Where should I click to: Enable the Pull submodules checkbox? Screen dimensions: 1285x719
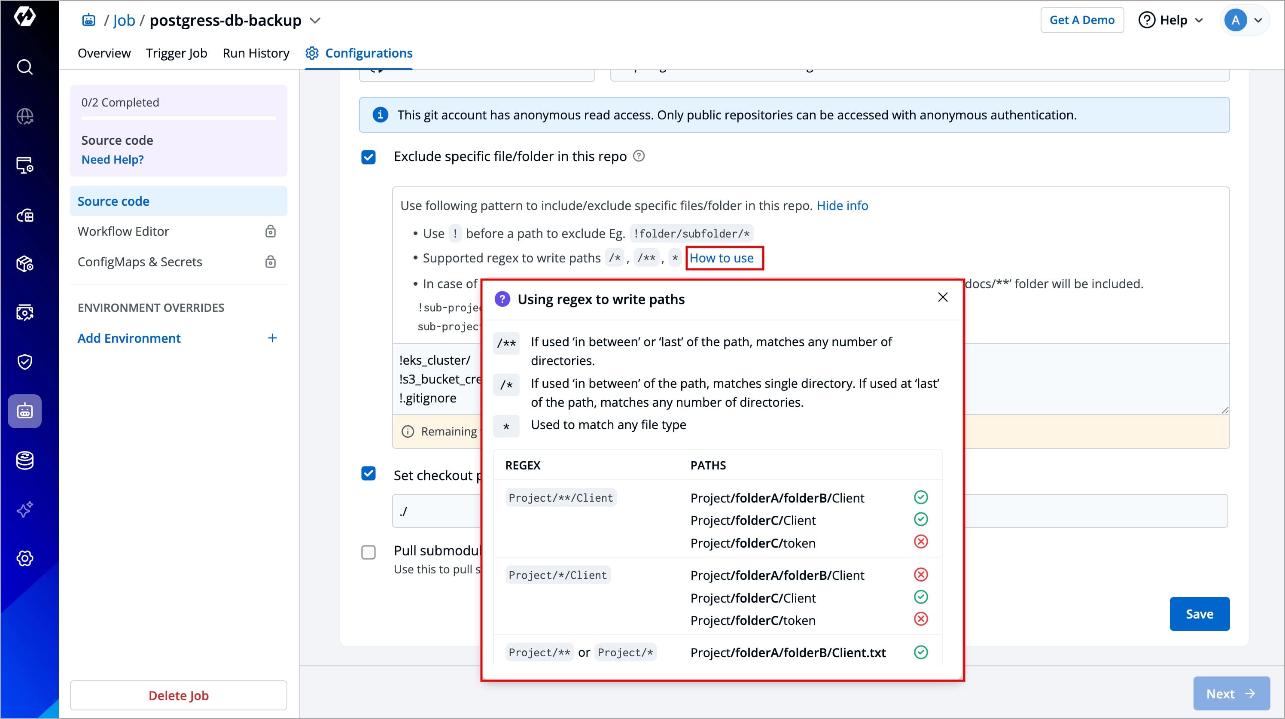tap(368, 552)
